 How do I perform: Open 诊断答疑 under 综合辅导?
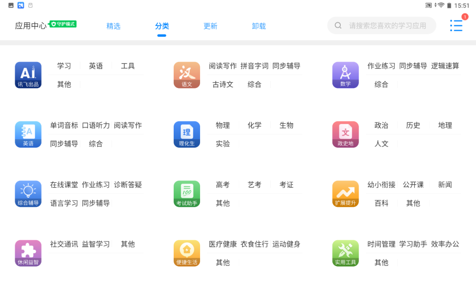(x=128, y=185)
